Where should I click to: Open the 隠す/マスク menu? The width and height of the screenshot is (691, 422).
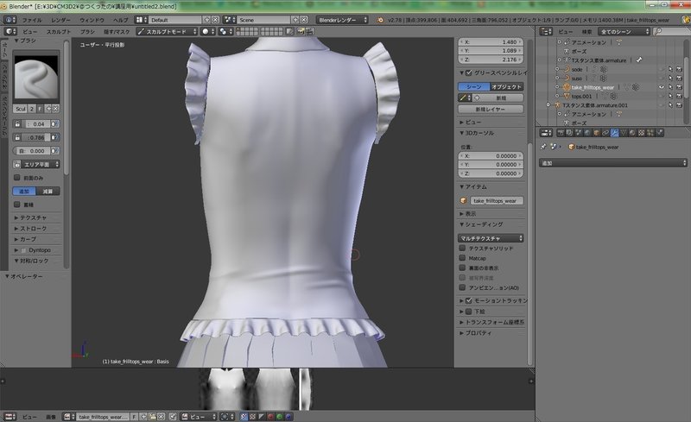pyautogui.click(x=117, y=32)
